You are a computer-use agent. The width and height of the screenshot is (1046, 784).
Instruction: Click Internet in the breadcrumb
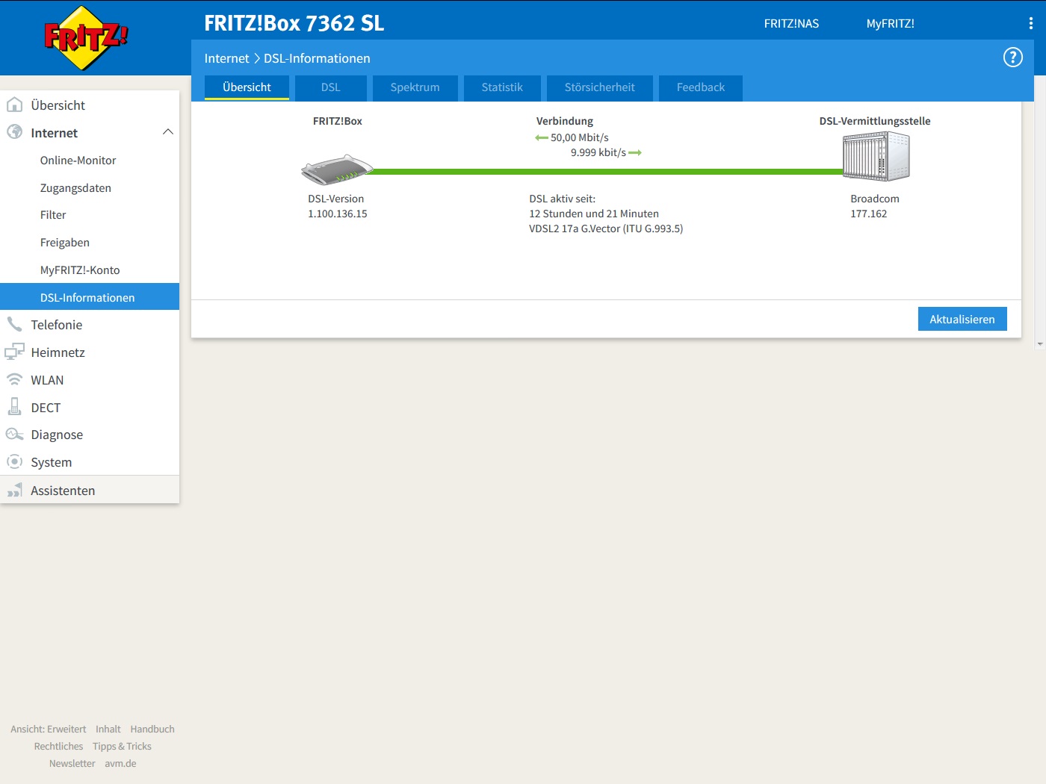(226, 58)
